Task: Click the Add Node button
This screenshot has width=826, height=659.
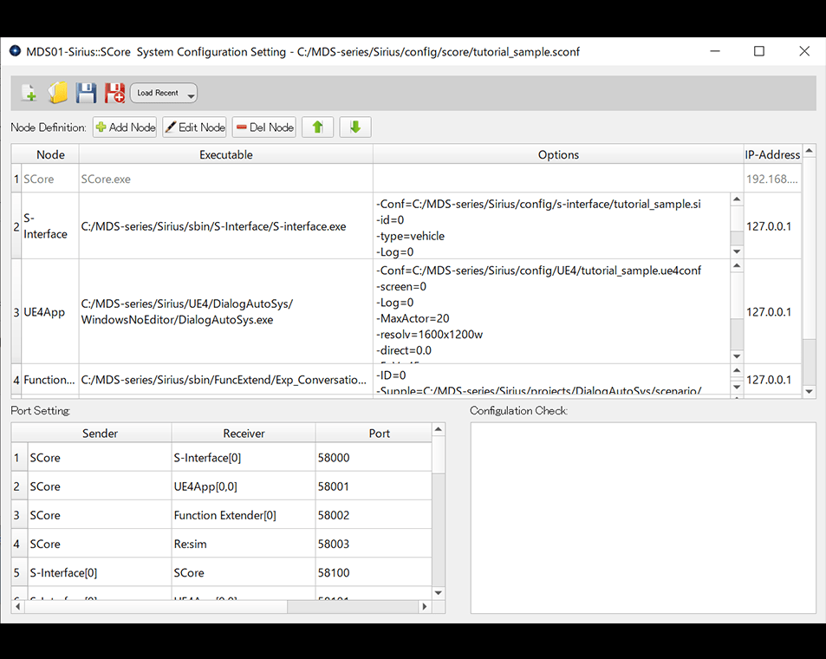Action: 125,127
